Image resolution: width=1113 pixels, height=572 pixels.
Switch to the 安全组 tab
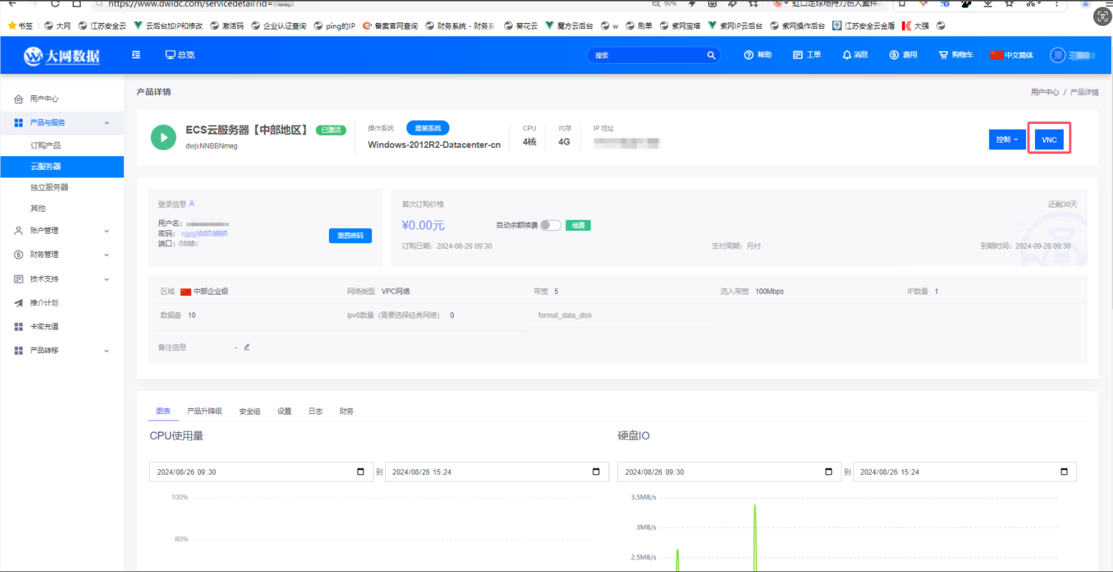249,411
